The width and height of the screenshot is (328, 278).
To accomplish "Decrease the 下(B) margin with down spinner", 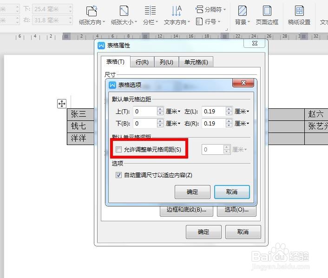I will pos(160,126).
